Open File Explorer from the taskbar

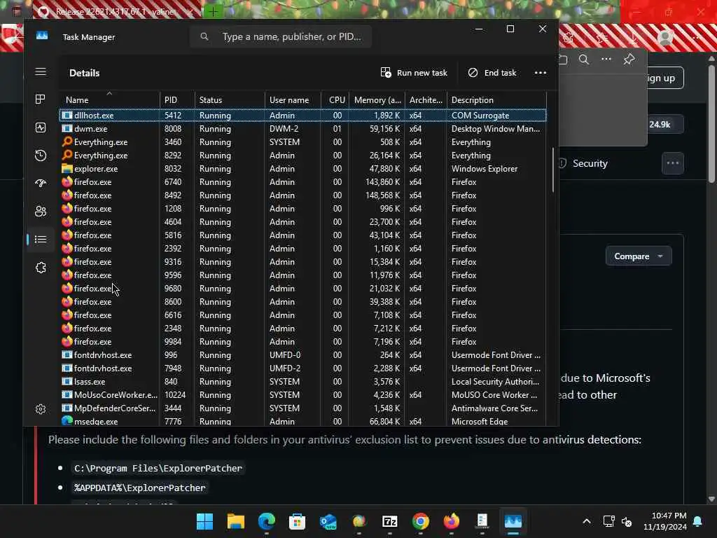point(235,521)
